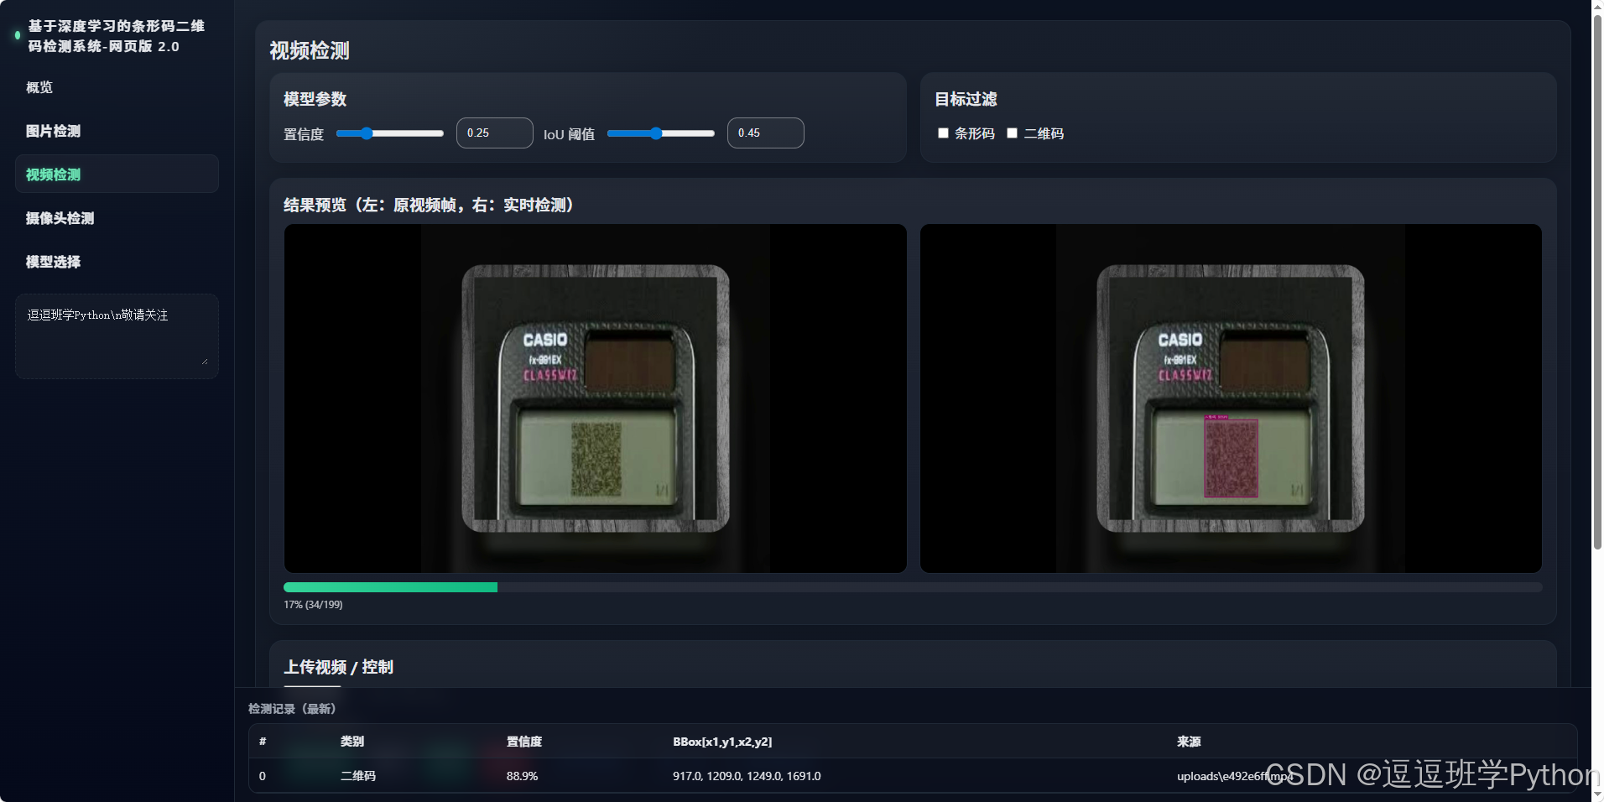Screen dimensions: 1604x802
Task: Go to 图片检测 in the sidebar
Action: tap(53, 131)
